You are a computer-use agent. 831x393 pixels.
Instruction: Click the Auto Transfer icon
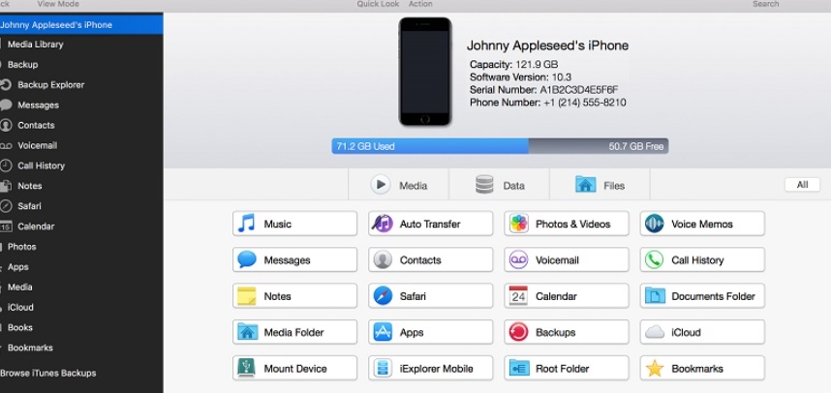(x=383, y=224)
